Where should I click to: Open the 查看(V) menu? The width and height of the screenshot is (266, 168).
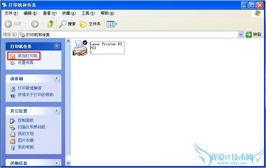click(x=49, y=13)
